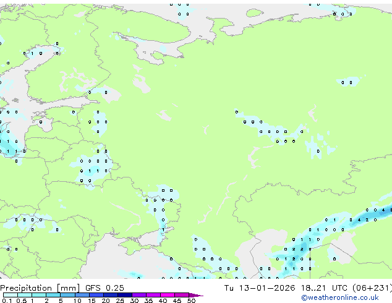Click the '30' legend scale label
This screenshot has width=392, height=303.
pyautogui.click(x=134, y=301)
